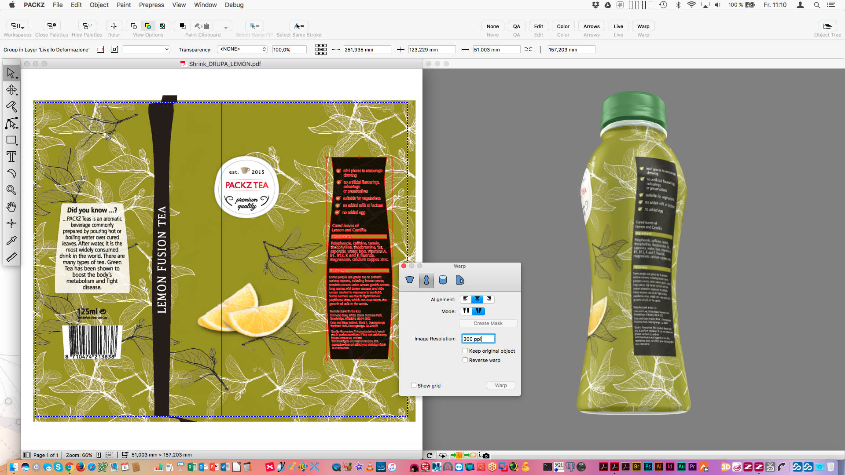This screenshot has width=845, height=475.
Task: Click the fill color swatch in options bar
Action: (x=100, y=49)
